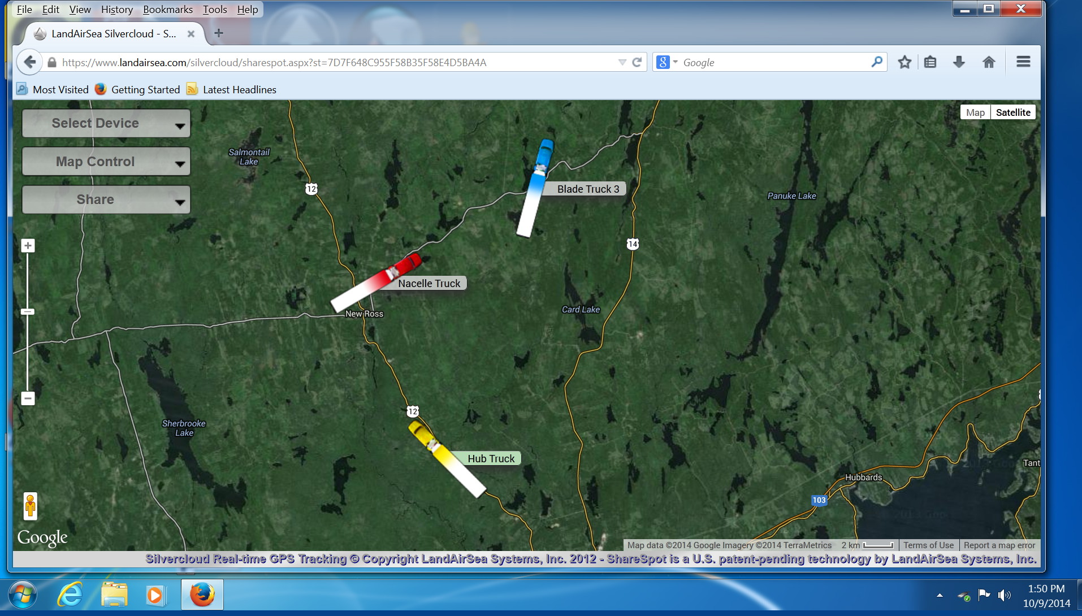This screenshot has width=1082, height=616.
Task: Zoom out with the map minus button
Action: point(28,398)
